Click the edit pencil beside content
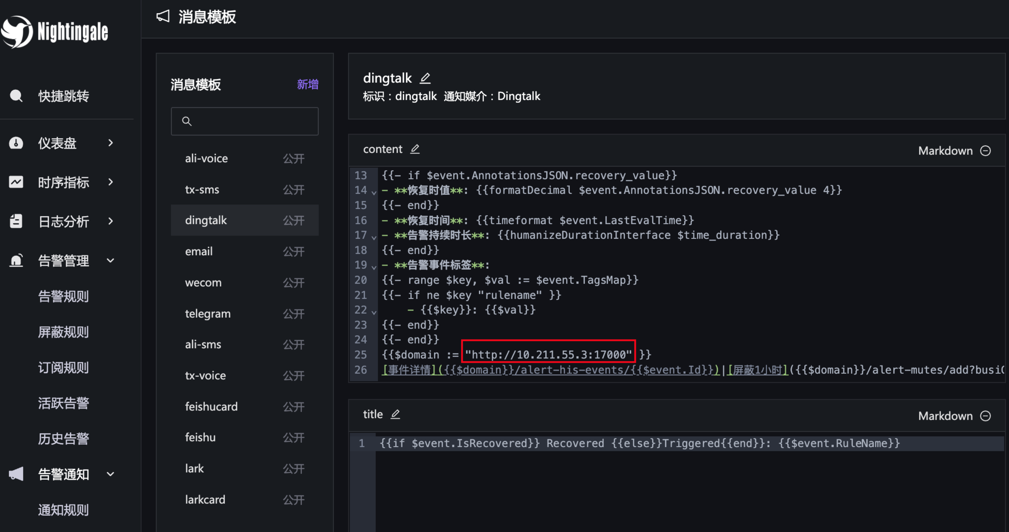Screen dimensions: 1009x532 (415, 149)
